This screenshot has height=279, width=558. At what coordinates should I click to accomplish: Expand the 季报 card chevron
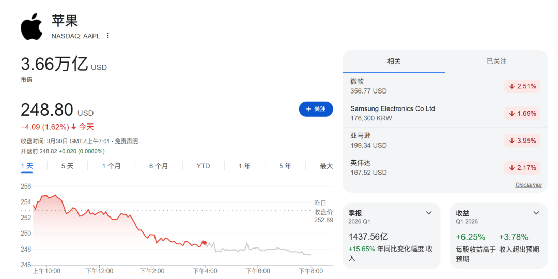[x=429, y=213]
